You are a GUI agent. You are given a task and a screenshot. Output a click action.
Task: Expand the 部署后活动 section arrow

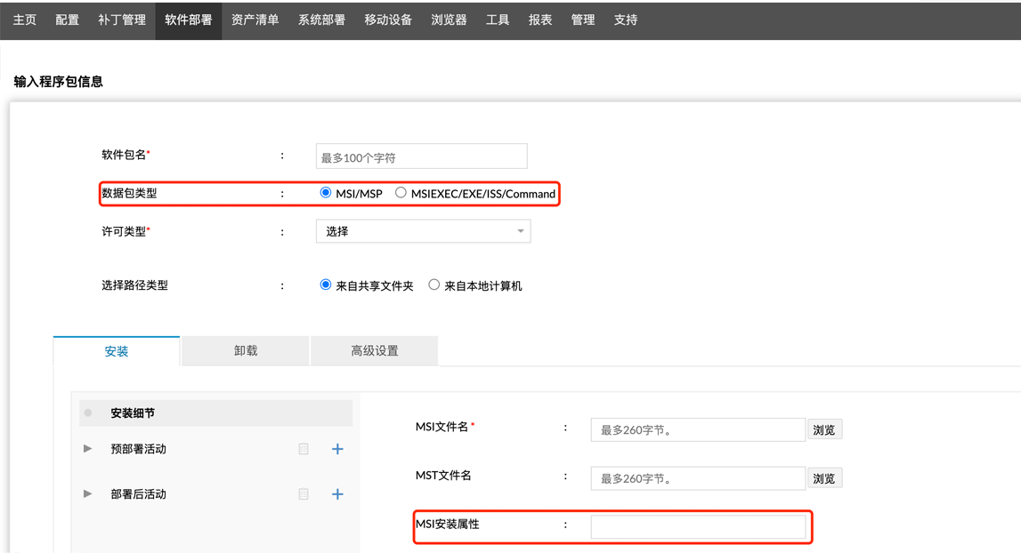[87, 494]
